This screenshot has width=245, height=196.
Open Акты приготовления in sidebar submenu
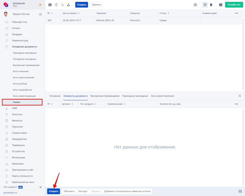(24, 77)
